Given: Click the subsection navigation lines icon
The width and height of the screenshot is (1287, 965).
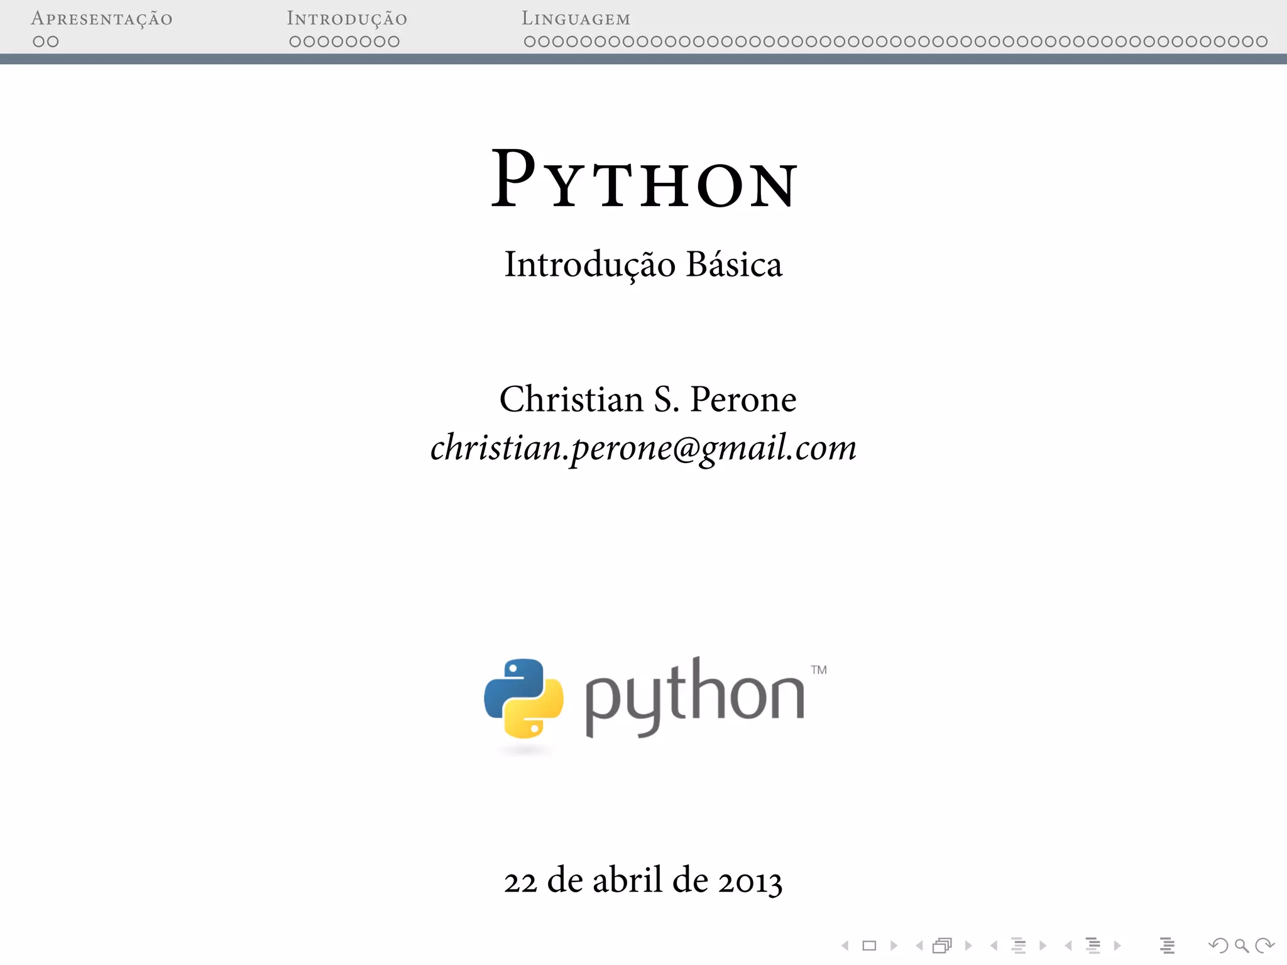Looking at the screenshot, I should [x=1019, y=946].
